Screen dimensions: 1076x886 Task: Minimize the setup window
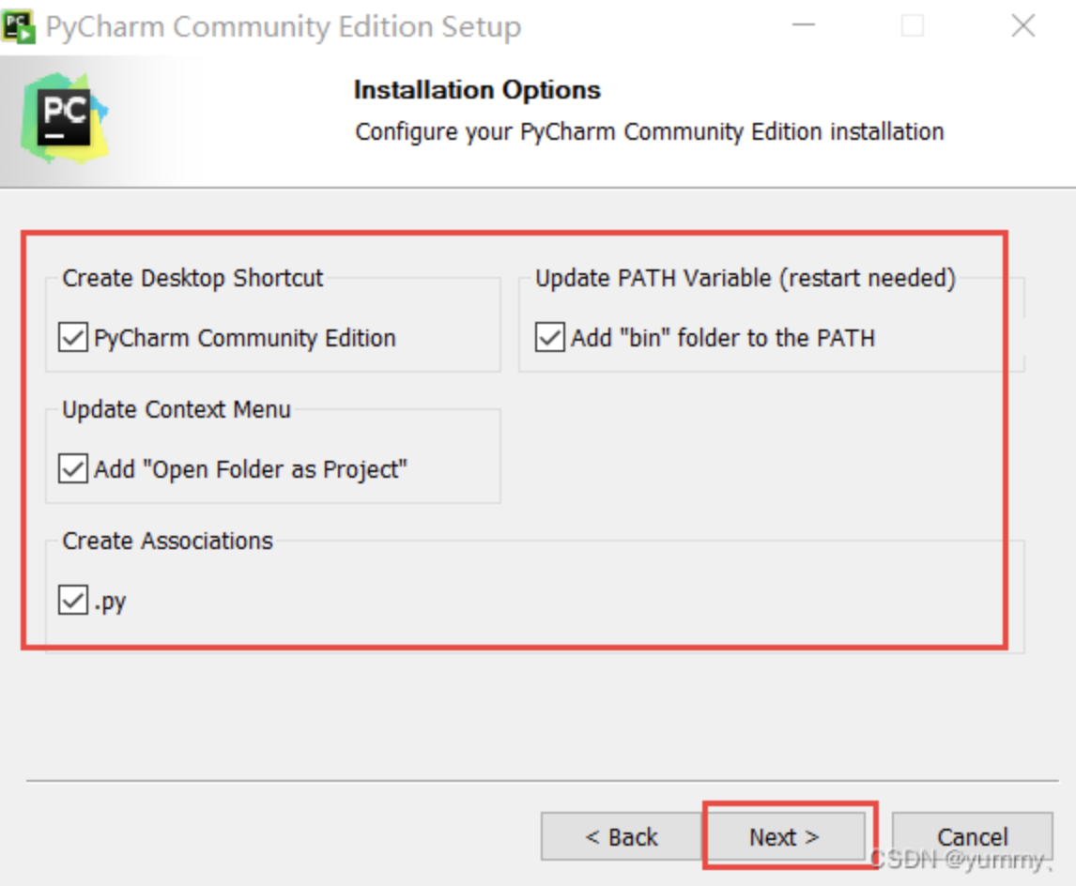pyautogui.click(x=803, y=25)
